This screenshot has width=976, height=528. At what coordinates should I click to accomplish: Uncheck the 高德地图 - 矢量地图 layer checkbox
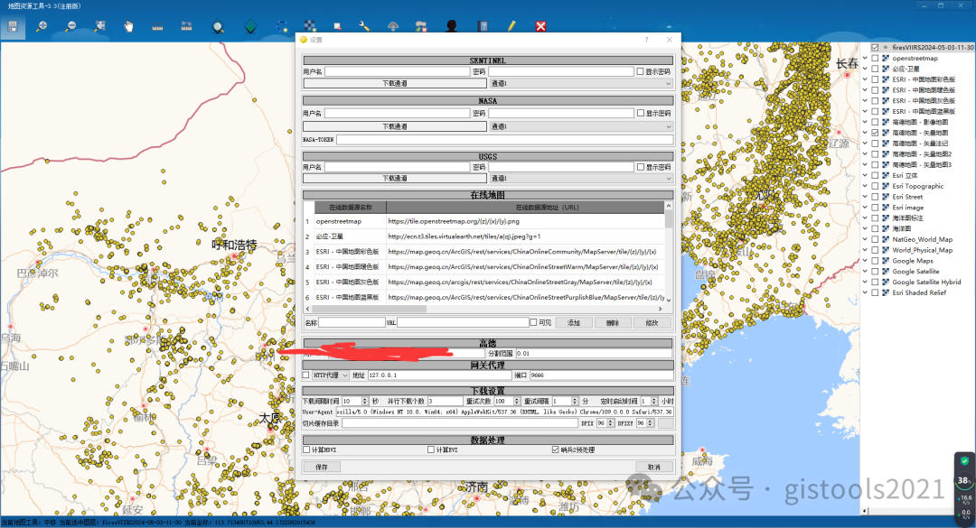[875, 133]
